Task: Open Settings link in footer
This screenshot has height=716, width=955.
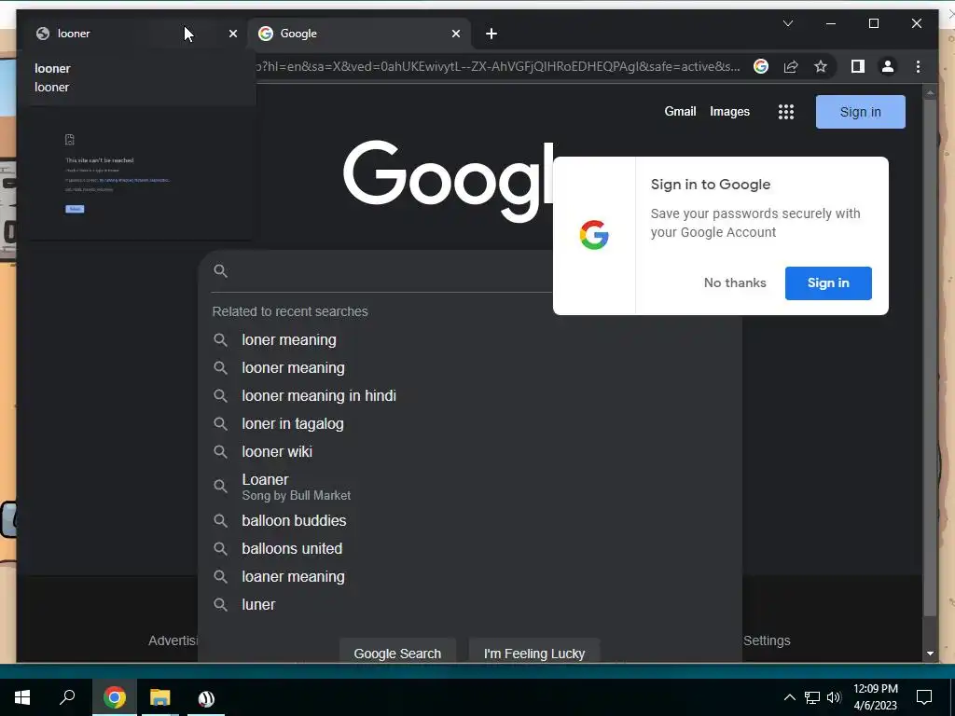Action: 767,640
